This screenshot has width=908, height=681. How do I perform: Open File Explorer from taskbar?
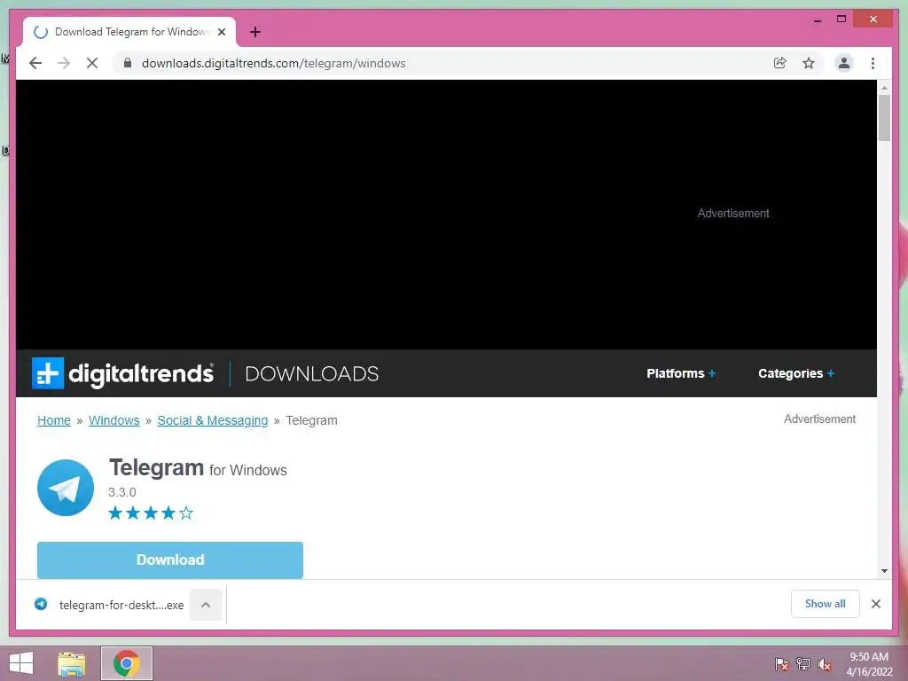72,663
